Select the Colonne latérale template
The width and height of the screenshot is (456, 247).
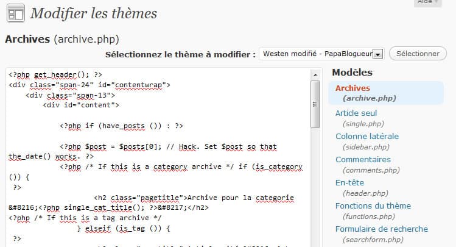[x=367, y=136]
